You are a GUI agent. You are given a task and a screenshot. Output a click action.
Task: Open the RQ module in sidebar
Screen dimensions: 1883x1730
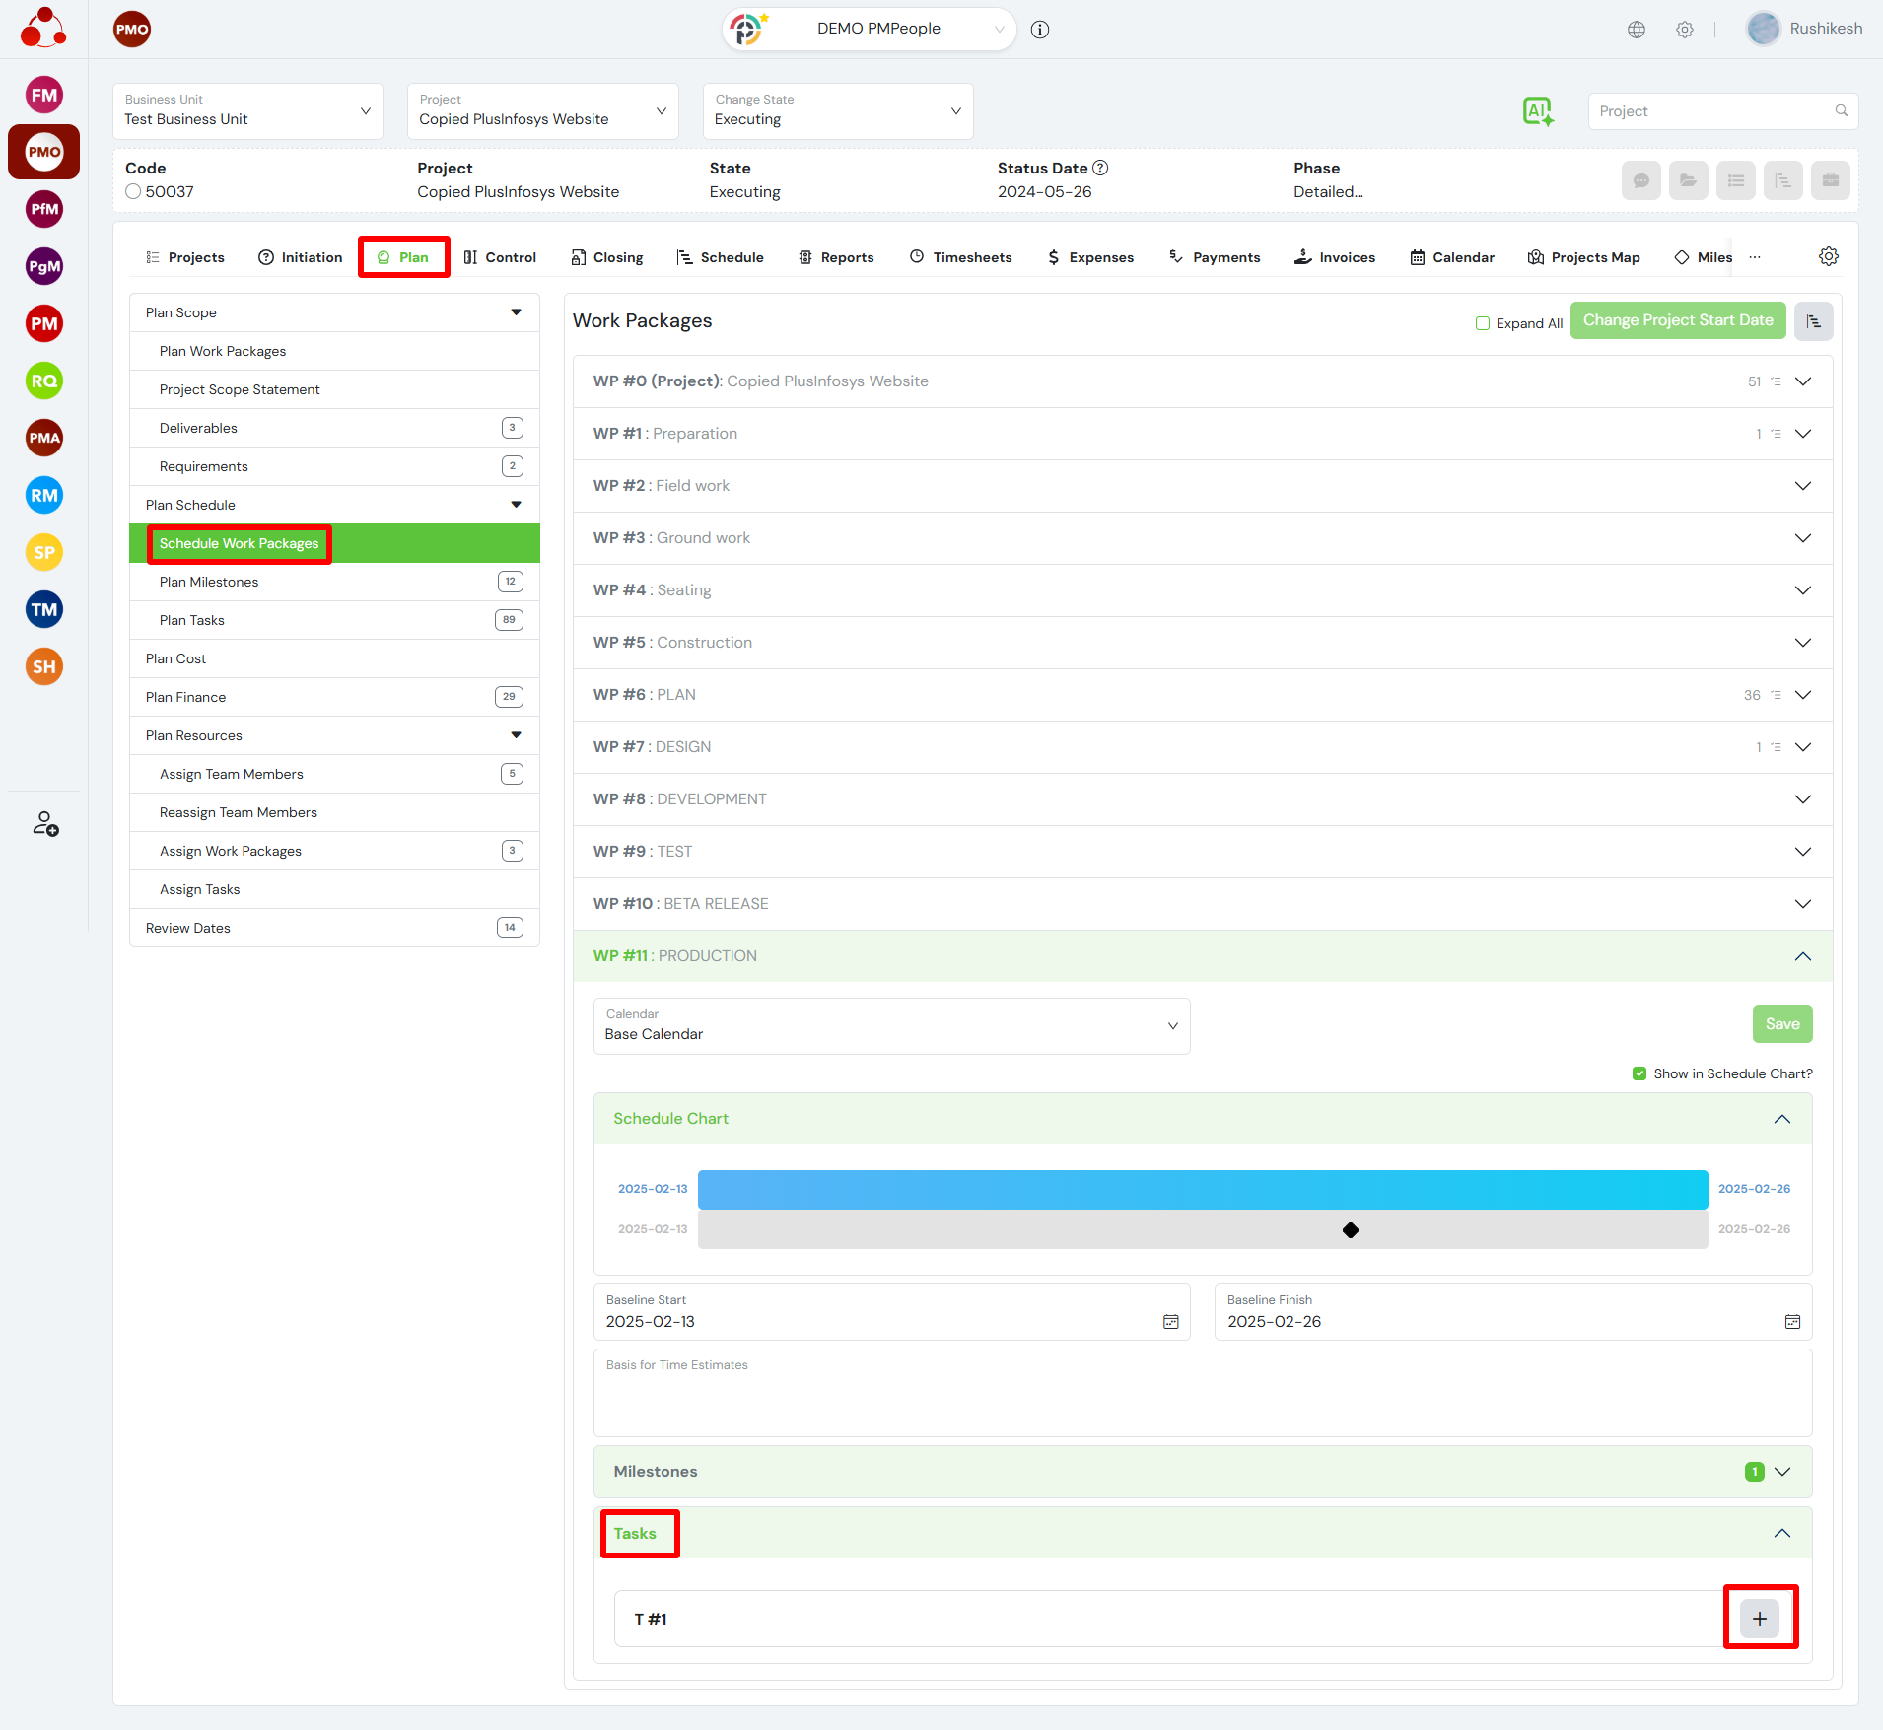click(44, 381)
